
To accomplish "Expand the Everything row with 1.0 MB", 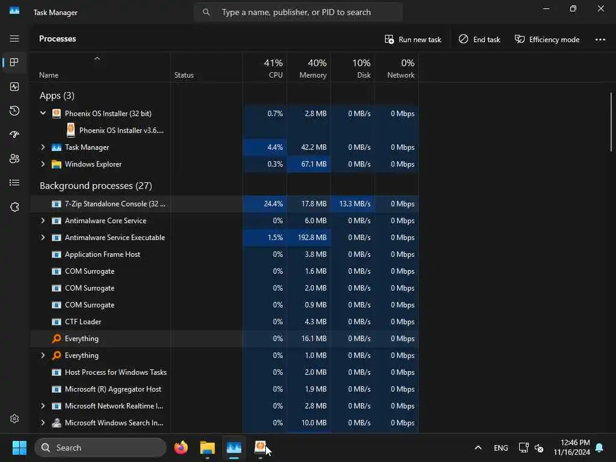I will click(43, 356).
